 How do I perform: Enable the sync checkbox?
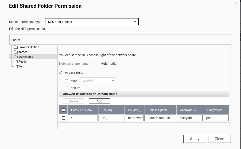67,81
